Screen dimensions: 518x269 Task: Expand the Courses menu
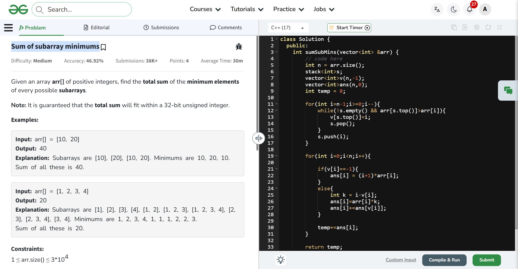205,9
